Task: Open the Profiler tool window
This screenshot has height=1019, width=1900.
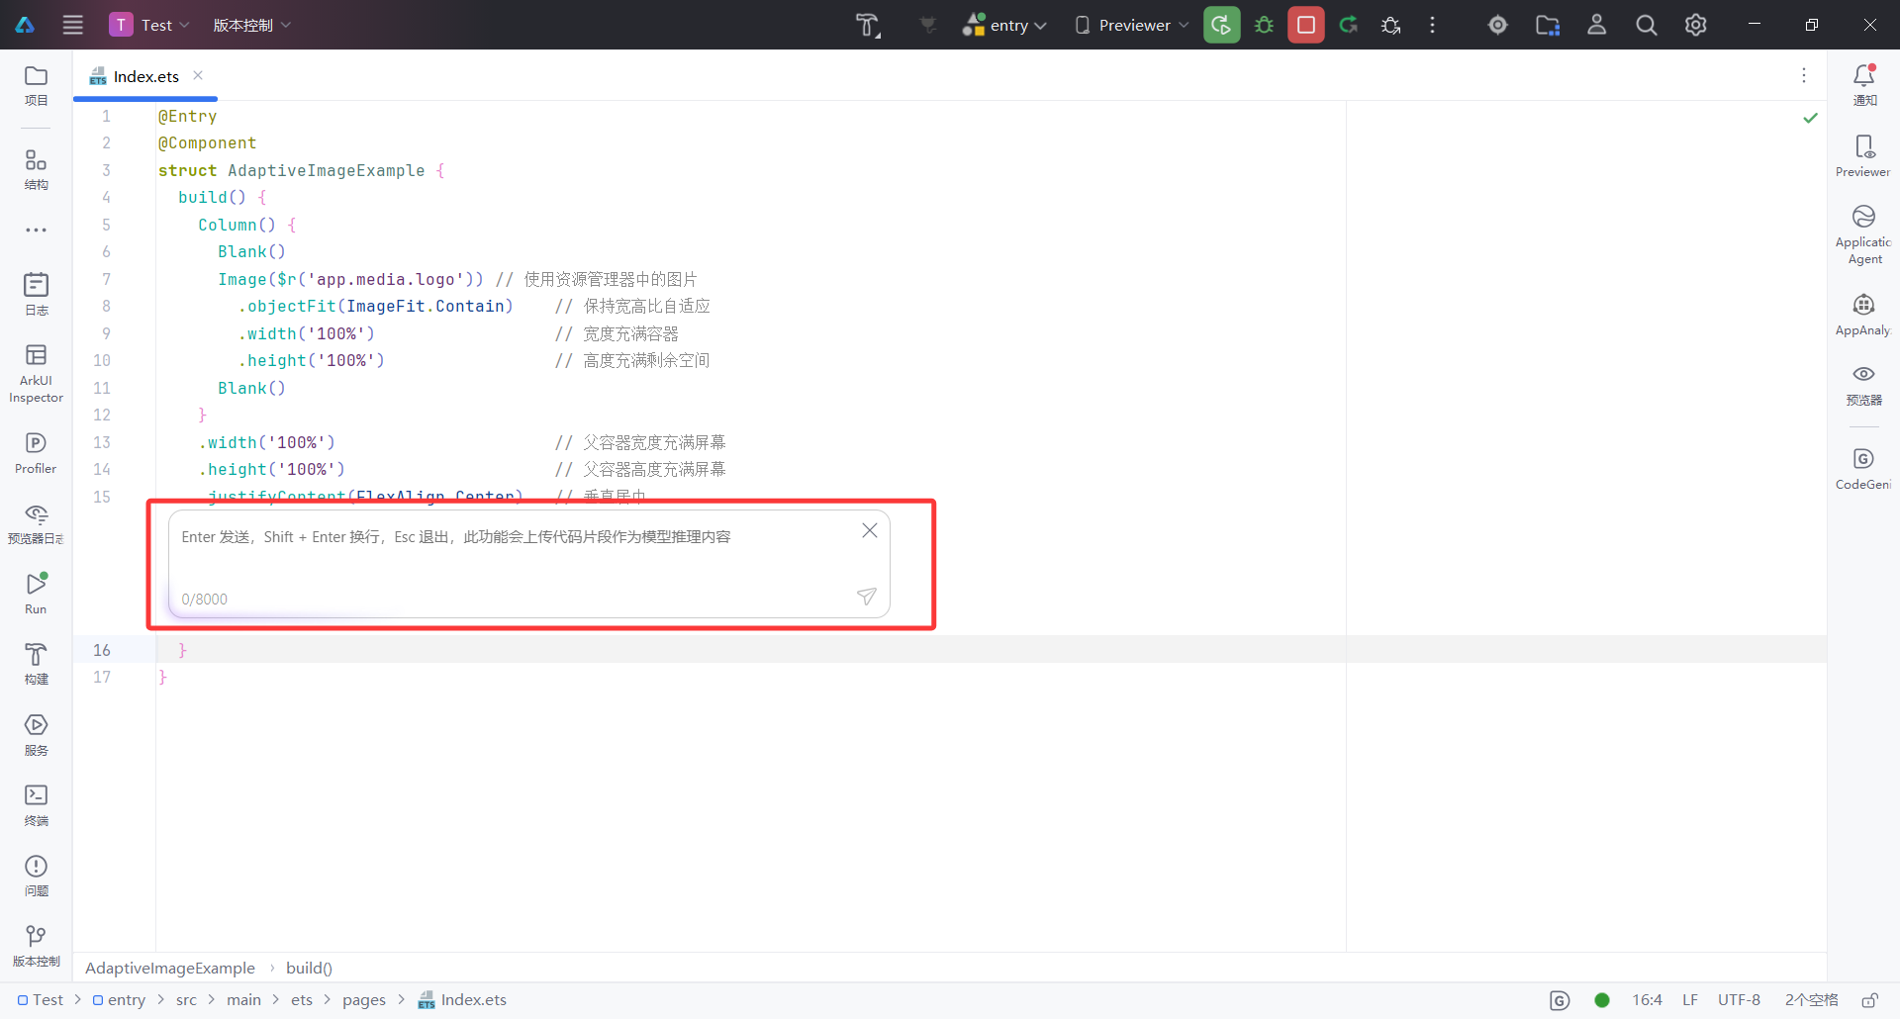Action: pos(36,453)
